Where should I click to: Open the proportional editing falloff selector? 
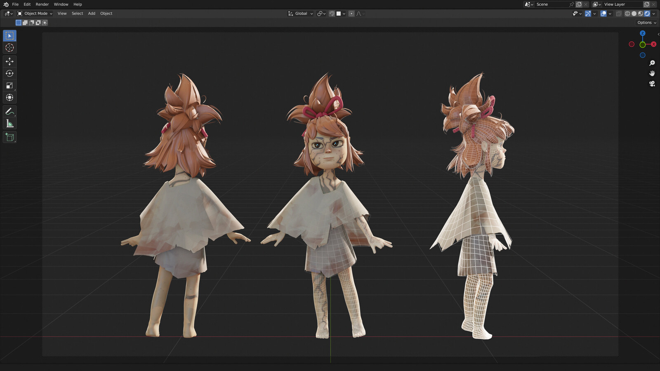pos(360,14)
